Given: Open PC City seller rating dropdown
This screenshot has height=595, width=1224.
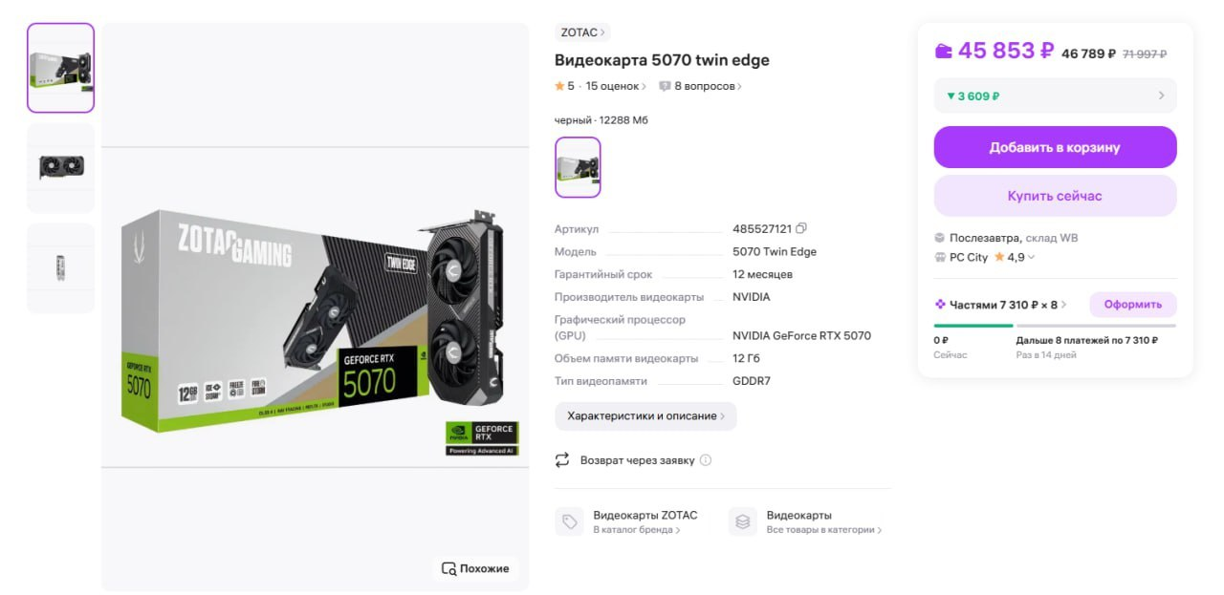Looking at the screenshot, I should (x=1031, y=257).
